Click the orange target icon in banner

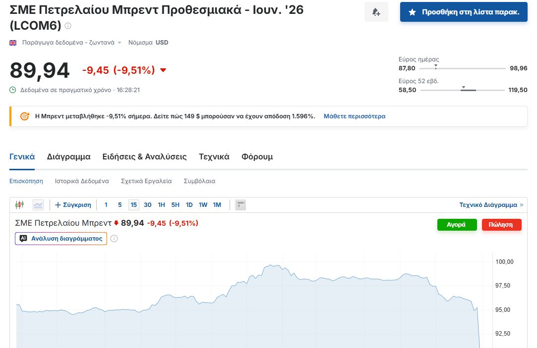[24, 116]
